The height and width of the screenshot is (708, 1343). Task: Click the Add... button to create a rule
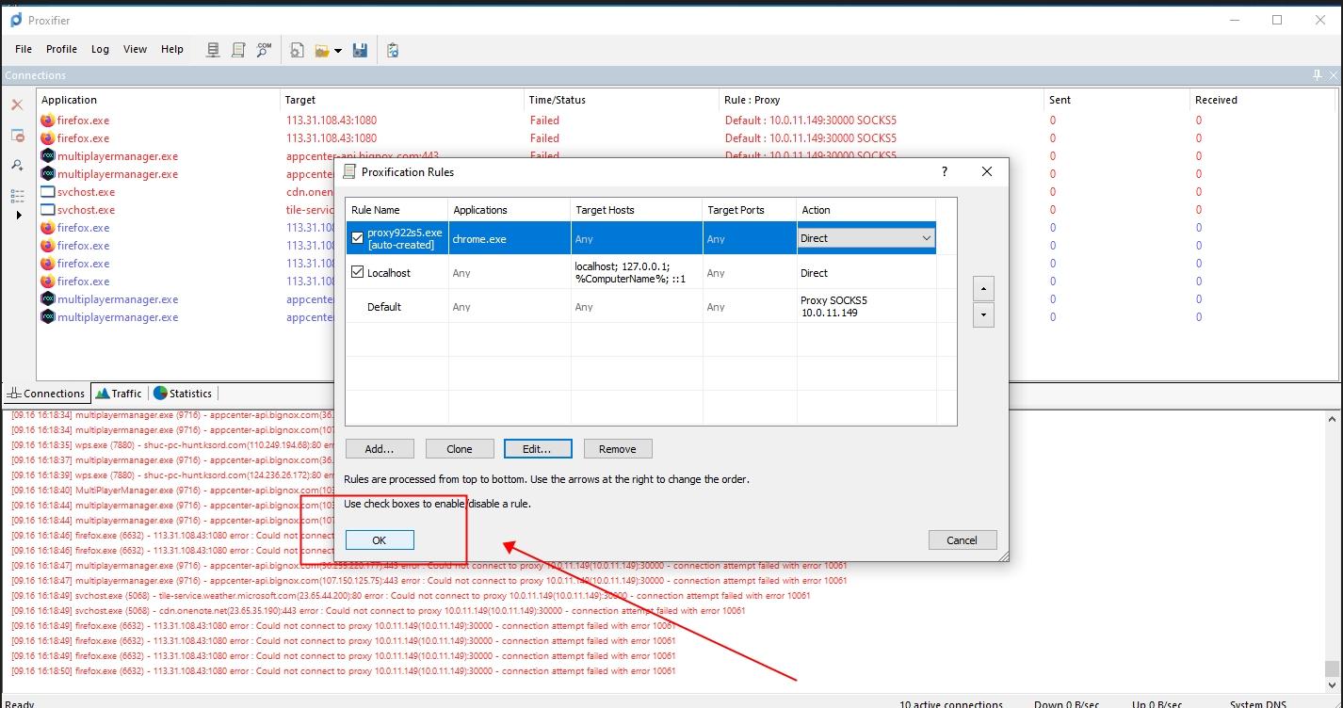click(379, 449)
